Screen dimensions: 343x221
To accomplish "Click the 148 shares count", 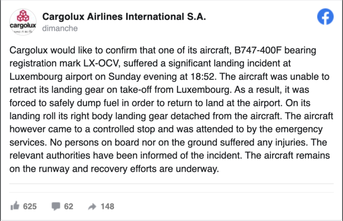I will click(x=107, y=206).
